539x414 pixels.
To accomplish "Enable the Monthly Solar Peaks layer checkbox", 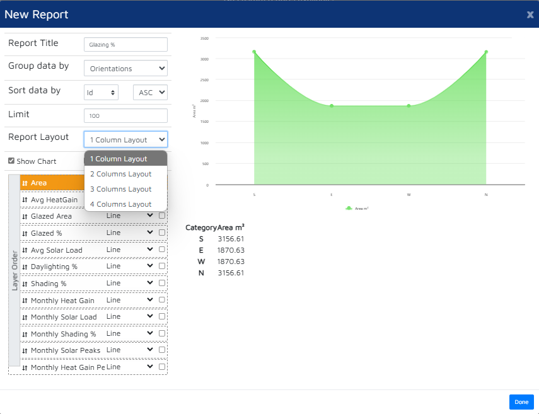I will (162, 350).
